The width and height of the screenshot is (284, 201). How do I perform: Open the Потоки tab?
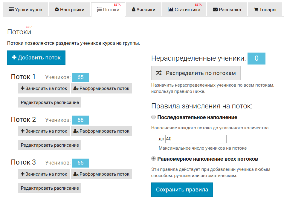(x=108, y=9)
